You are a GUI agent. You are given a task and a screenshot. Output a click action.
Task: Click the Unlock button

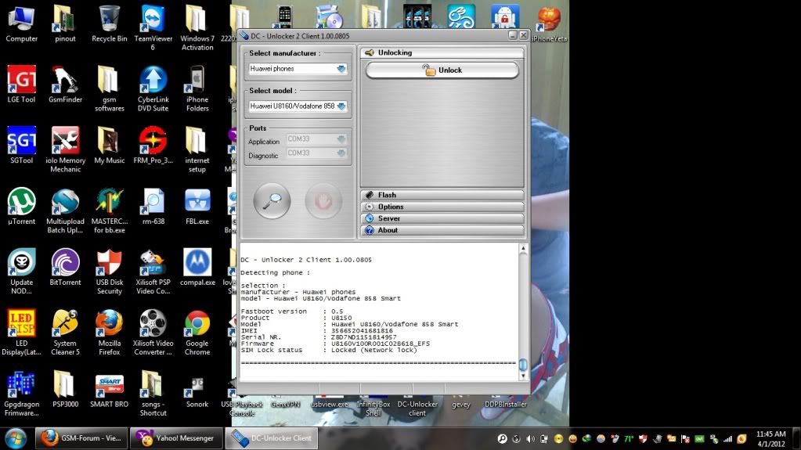pyautogui.click(x=442, y=70)
